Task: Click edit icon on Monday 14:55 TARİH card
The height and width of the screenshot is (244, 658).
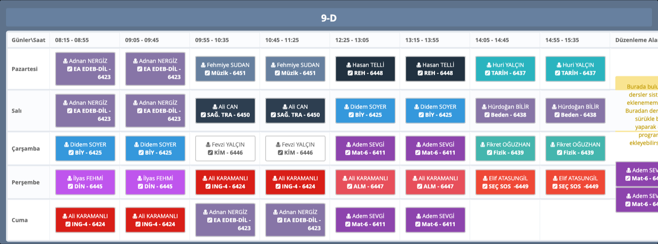Action: coord(557,73)
